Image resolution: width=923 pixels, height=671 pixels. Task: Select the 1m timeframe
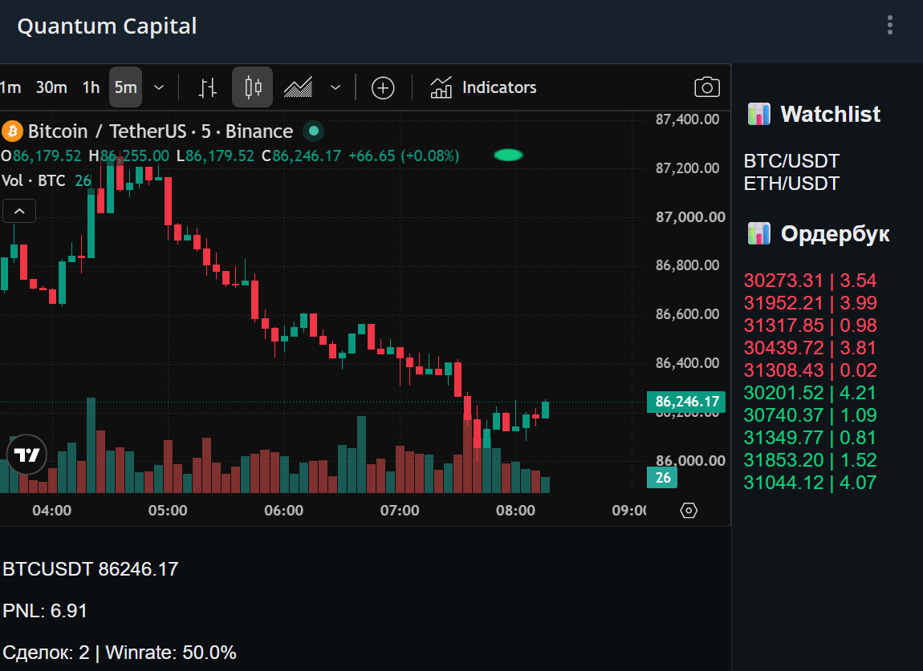10,87
